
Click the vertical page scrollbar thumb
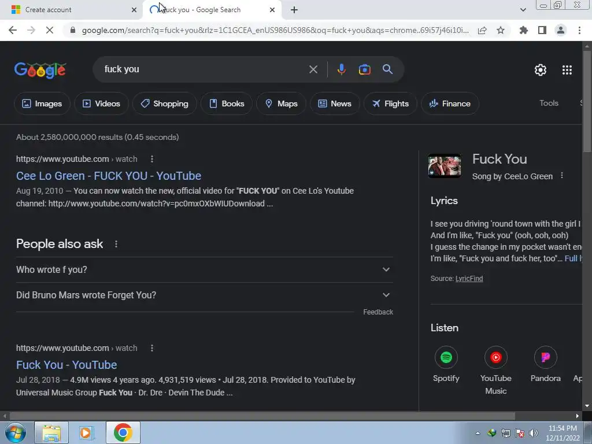click(587, 101)
